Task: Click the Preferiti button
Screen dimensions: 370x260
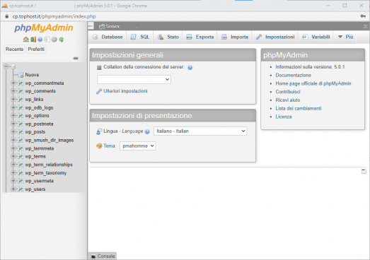Action: (36, 49)
